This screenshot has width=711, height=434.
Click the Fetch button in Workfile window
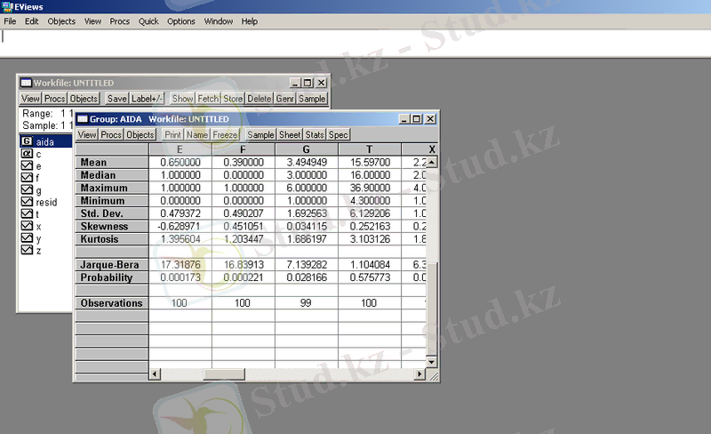click(x=208, y=99)
